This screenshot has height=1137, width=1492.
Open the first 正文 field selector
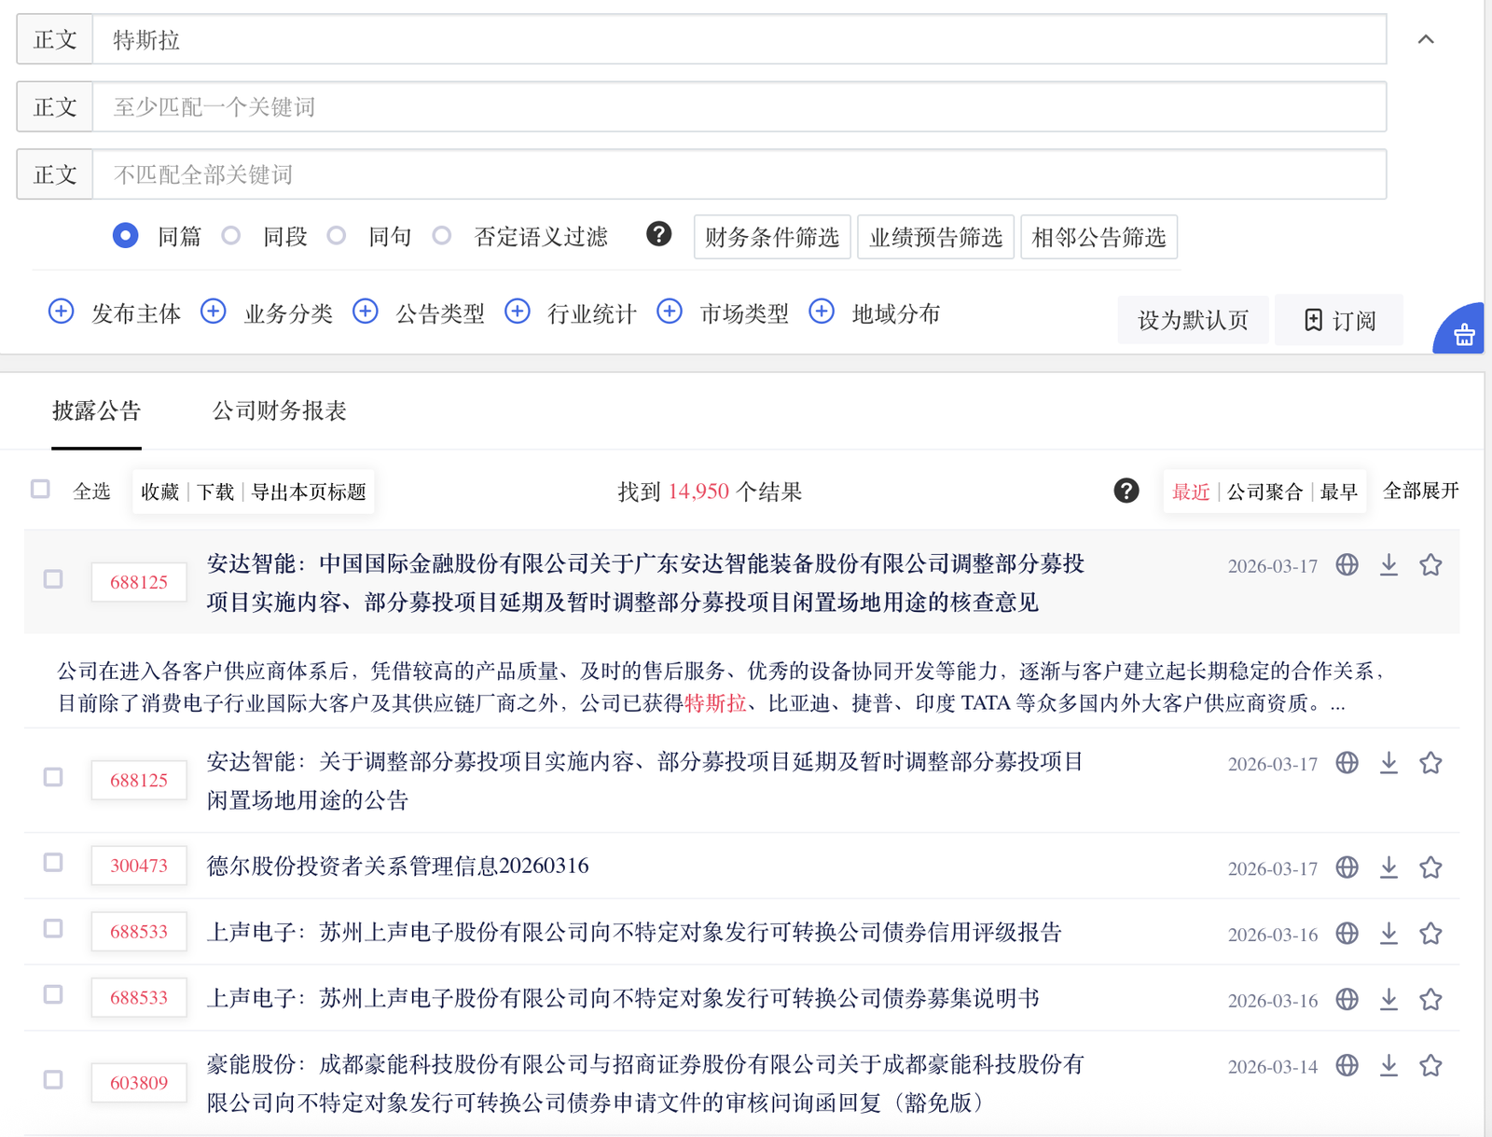(x=55, y=39)
